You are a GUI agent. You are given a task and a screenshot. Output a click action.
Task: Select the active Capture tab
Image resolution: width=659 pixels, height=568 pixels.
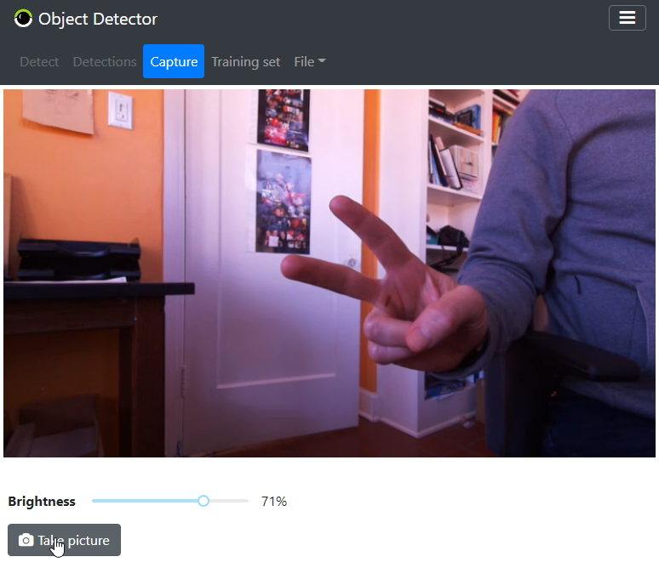tap(174, 62)
